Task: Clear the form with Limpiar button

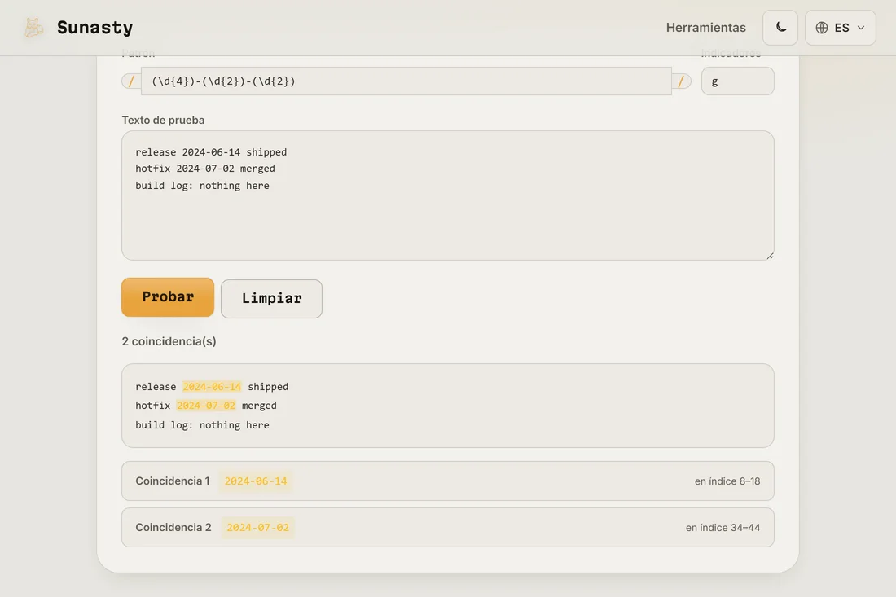Action: [271, 298]
